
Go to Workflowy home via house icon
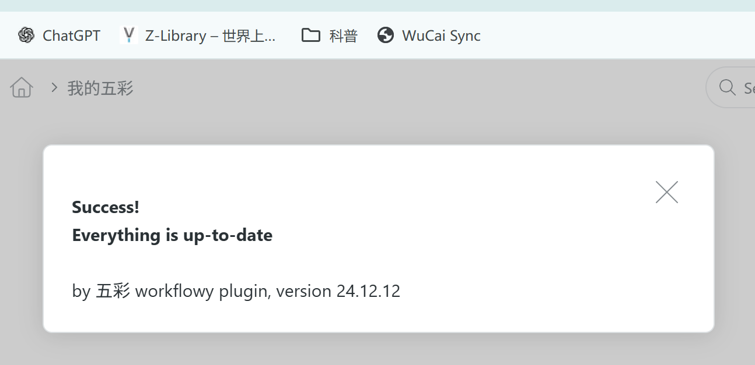coord(22,88)
